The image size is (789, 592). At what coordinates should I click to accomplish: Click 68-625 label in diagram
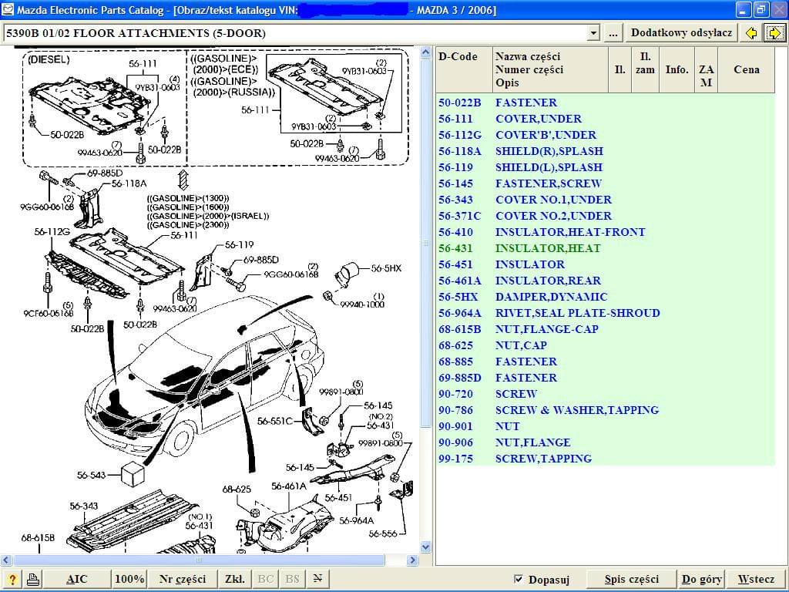coord(237,489)
